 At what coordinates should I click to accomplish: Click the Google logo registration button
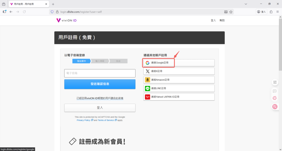pyautogui.click(x=179, y=63)
